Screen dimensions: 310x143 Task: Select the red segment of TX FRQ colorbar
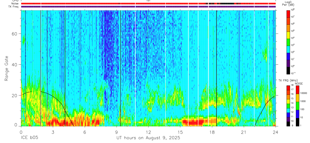click(x=288, y=88)
